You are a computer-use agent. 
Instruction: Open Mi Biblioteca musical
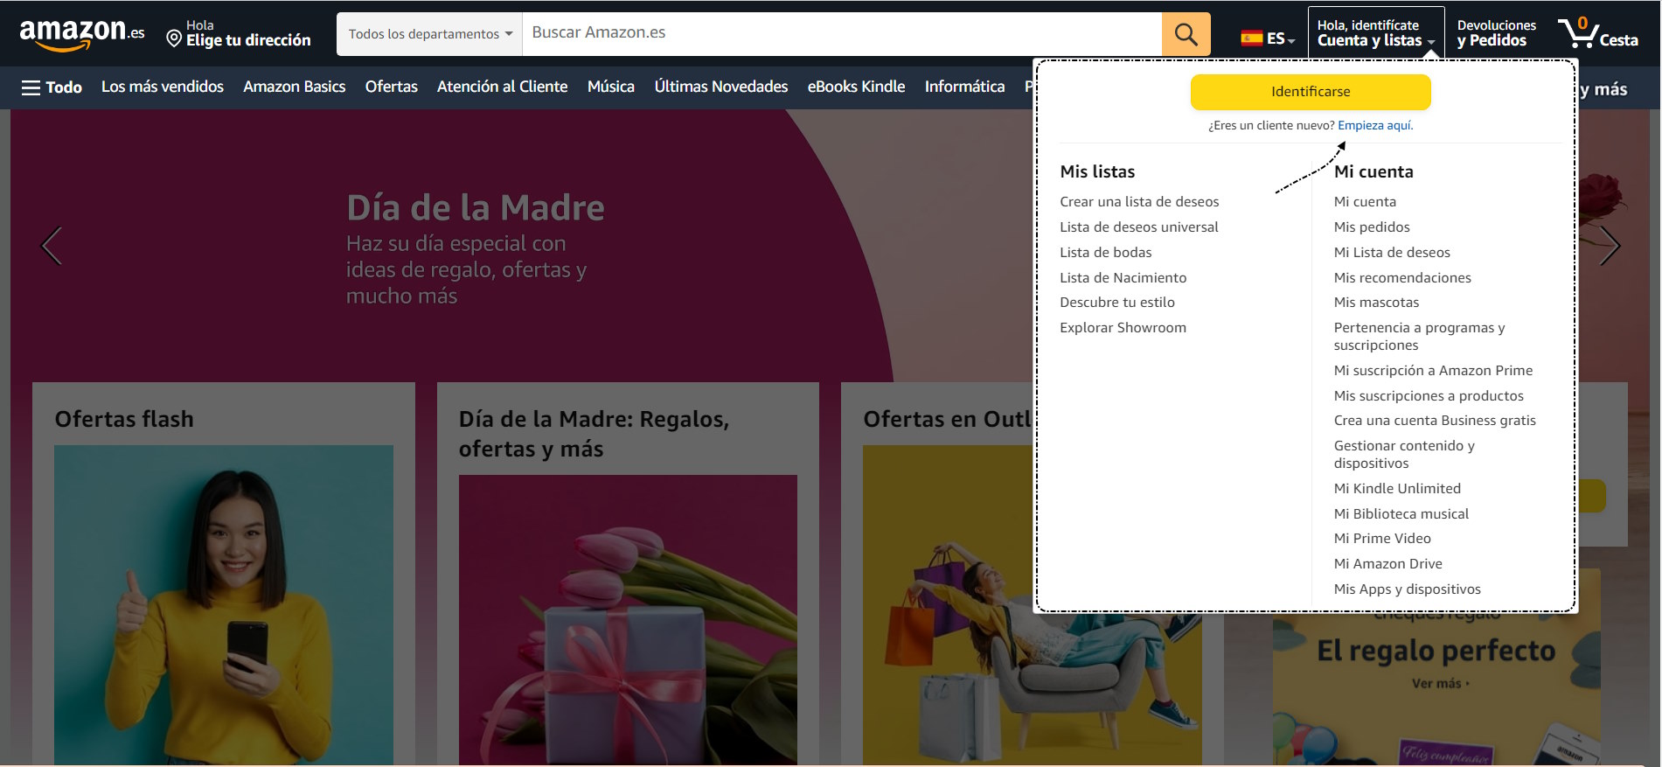[x=1401, y=514]
